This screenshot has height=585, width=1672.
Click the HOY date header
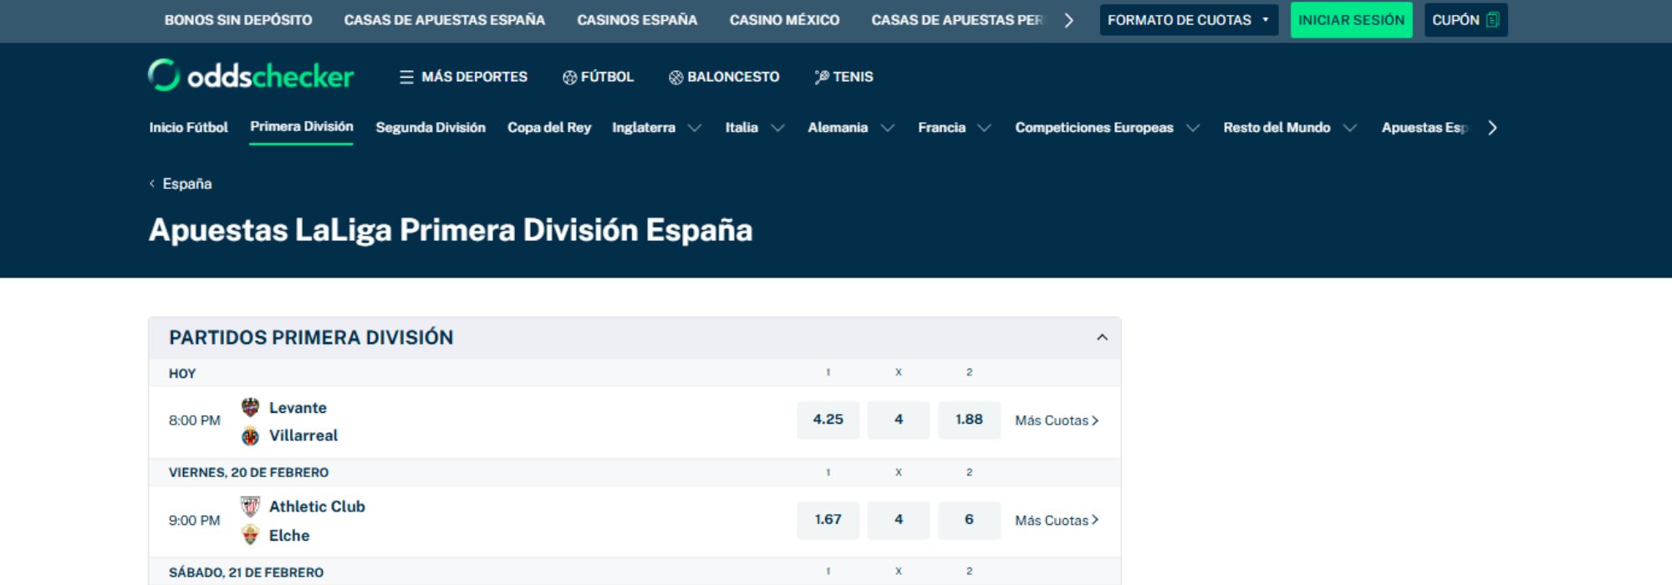coord(182,374)
